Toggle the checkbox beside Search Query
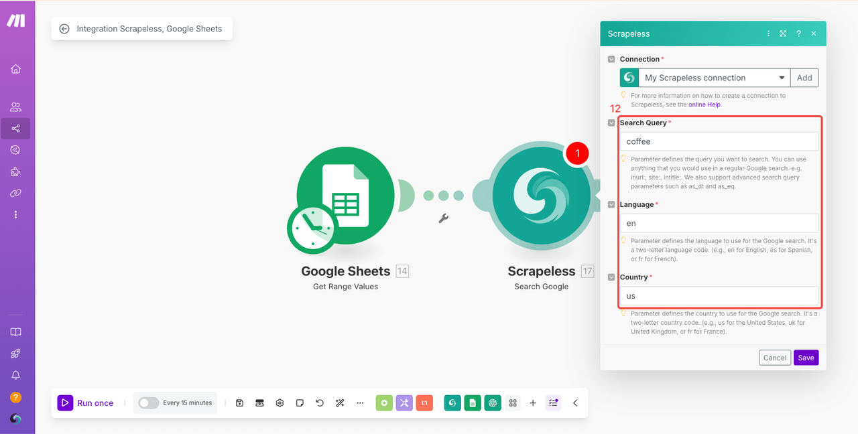 [611, 123]
